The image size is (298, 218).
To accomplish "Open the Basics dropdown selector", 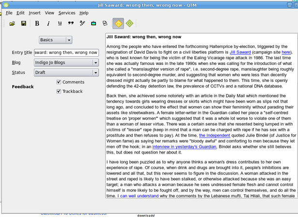I will coord(56,40).
